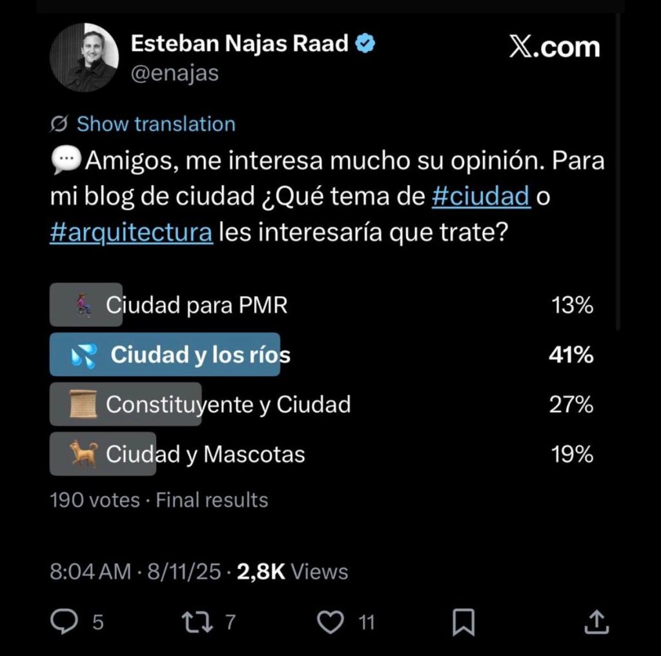Select Constituyente y Ciudad poll option
Image resolution: width=661 pixels, height=656 pixels.
pyautogui.click(x=228, y=404)
